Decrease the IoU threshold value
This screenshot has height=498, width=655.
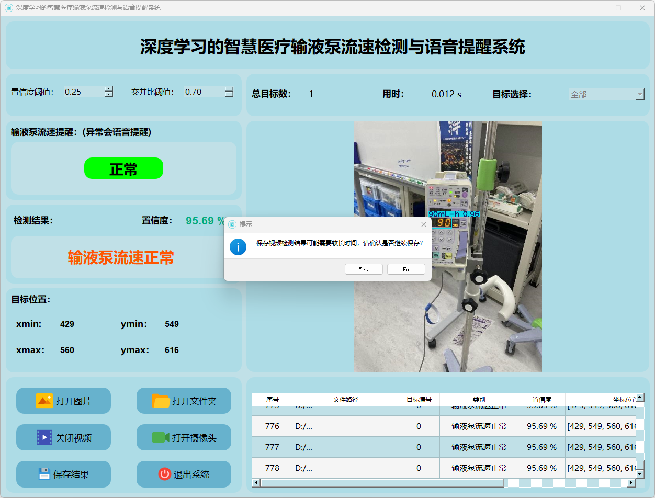[x=229, y=95]
